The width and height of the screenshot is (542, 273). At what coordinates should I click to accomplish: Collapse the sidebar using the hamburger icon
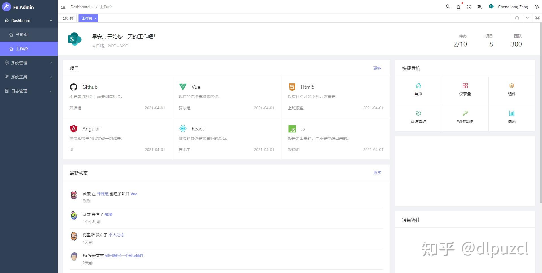[x=63, y=6]
